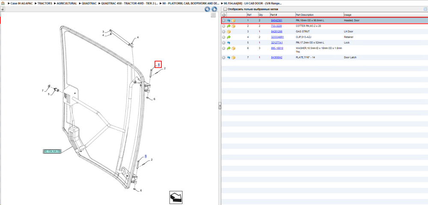Viewport: 428px width, 205px height.
Task: Expand the CLIP,S13-A2J row
Action: click(224, 37)
